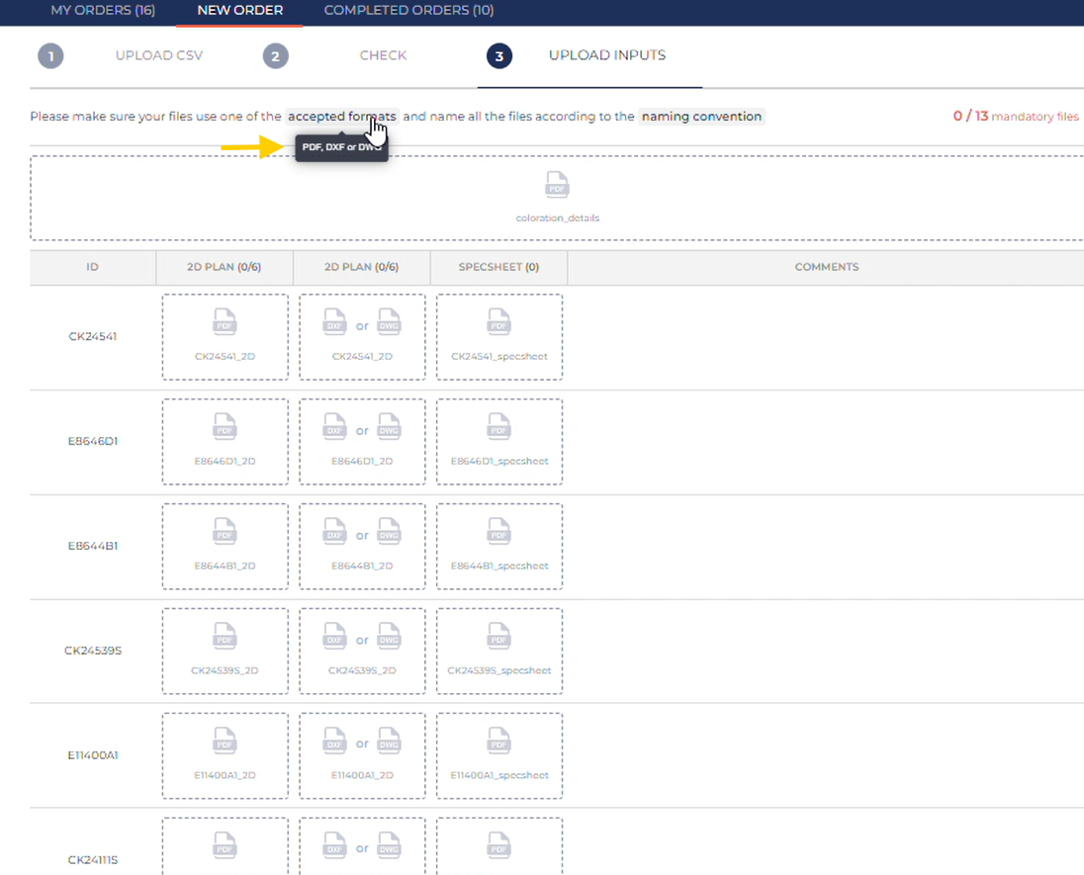Click the DXF icon in the CK24539S row
This screenshot has height=875, width=1084.
click(335, 637)
